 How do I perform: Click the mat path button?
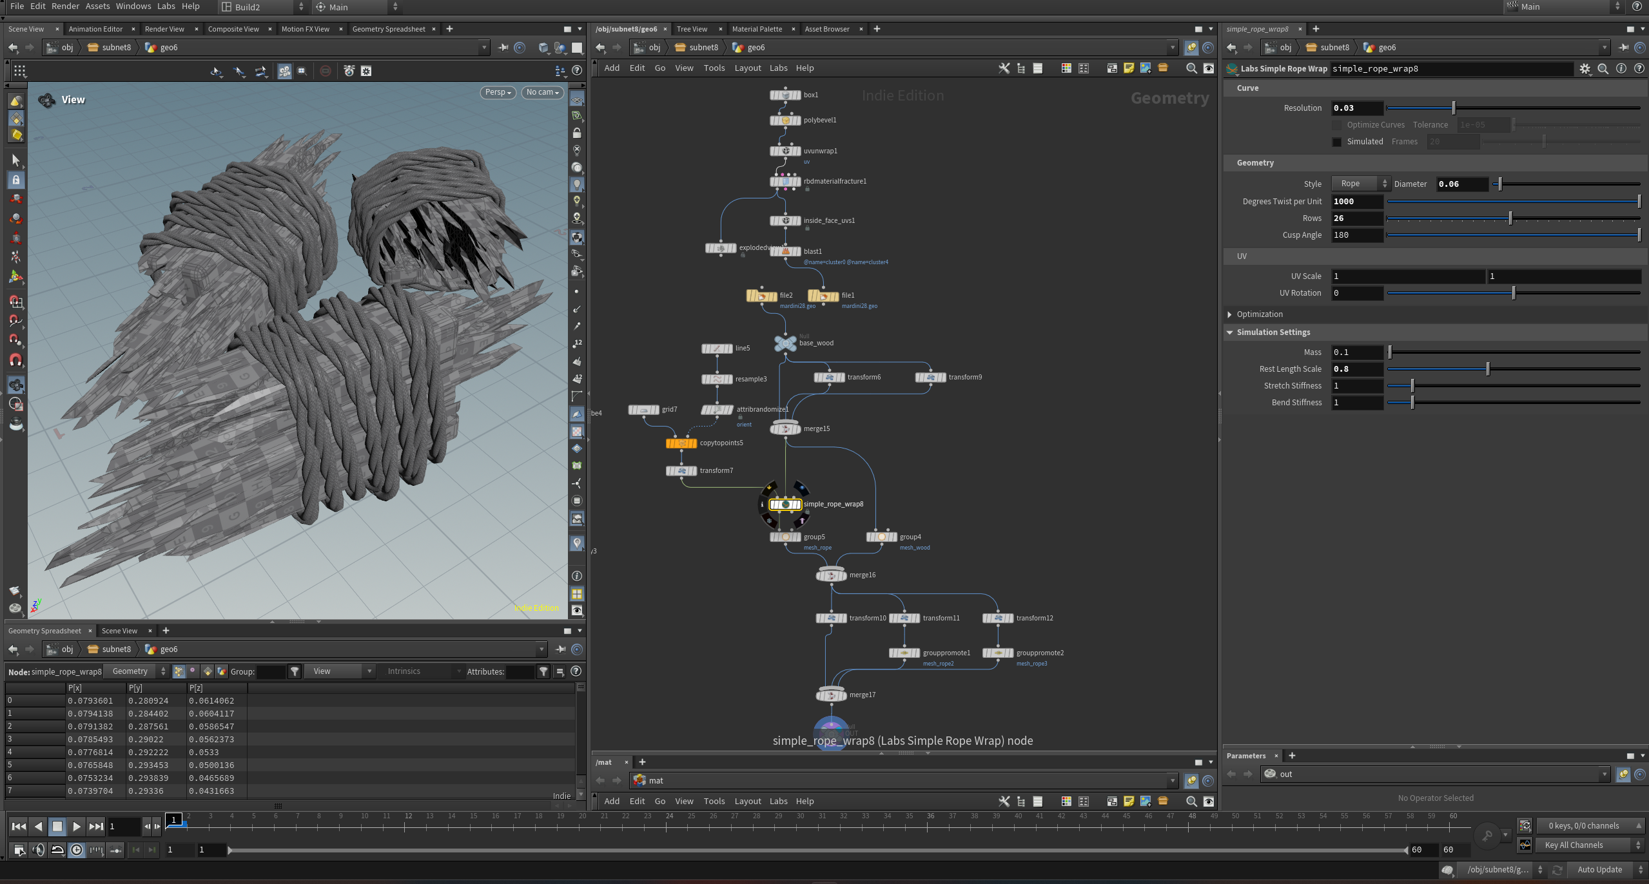pyautogui.click(x=649, y=781)
